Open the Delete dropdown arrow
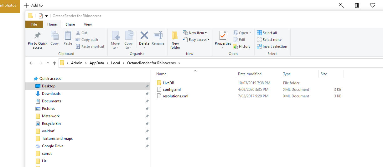 coord(144,48)
